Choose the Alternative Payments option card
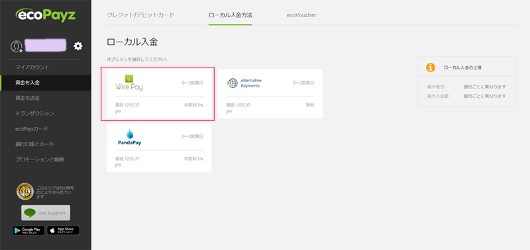Image resolution: width=530 pixels, height=250 pixels. [270, 94]
